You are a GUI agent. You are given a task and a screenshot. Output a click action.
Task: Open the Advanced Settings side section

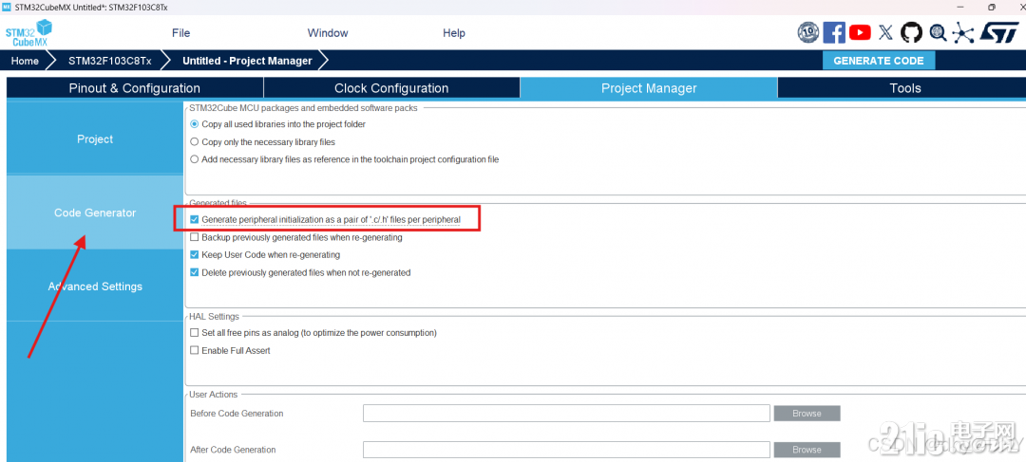95,286
